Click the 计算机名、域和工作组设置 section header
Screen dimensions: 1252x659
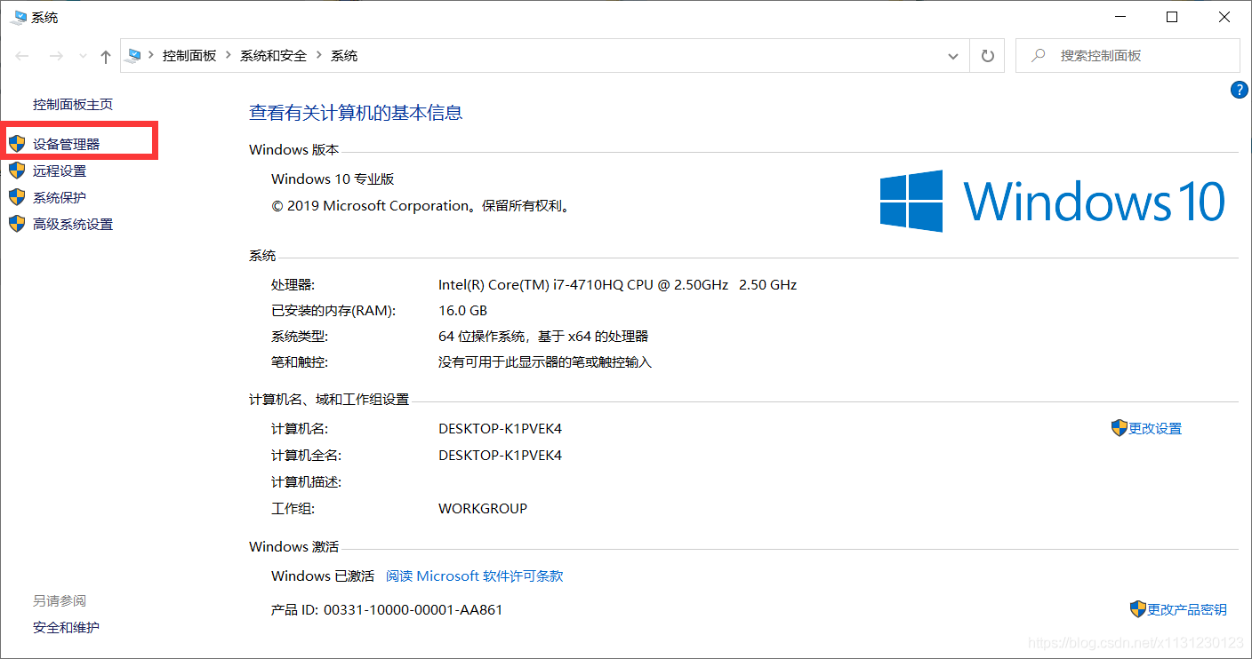(329, 400)
